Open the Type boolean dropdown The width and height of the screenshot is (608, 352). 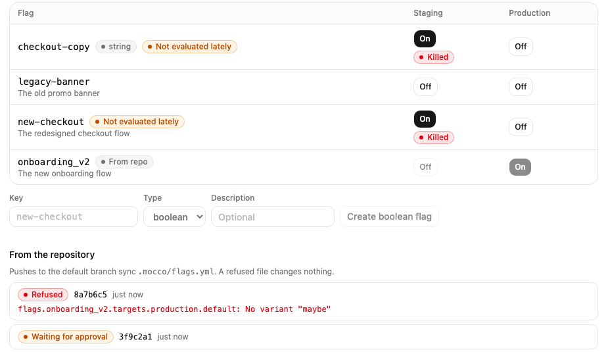[174, 216]
